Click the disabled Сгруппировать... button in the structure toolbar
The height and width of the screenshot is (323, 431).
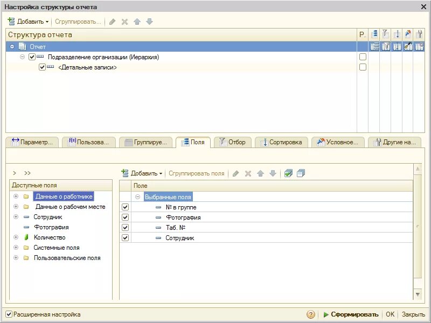[78, 22]
